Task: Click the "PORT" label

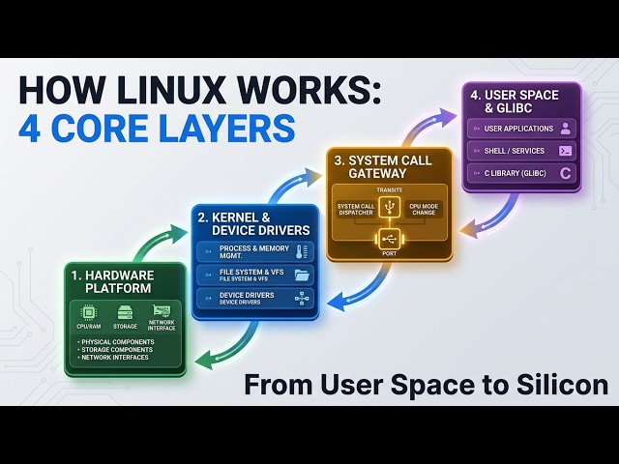Action: pyautogui.click(x=389, y=253)
